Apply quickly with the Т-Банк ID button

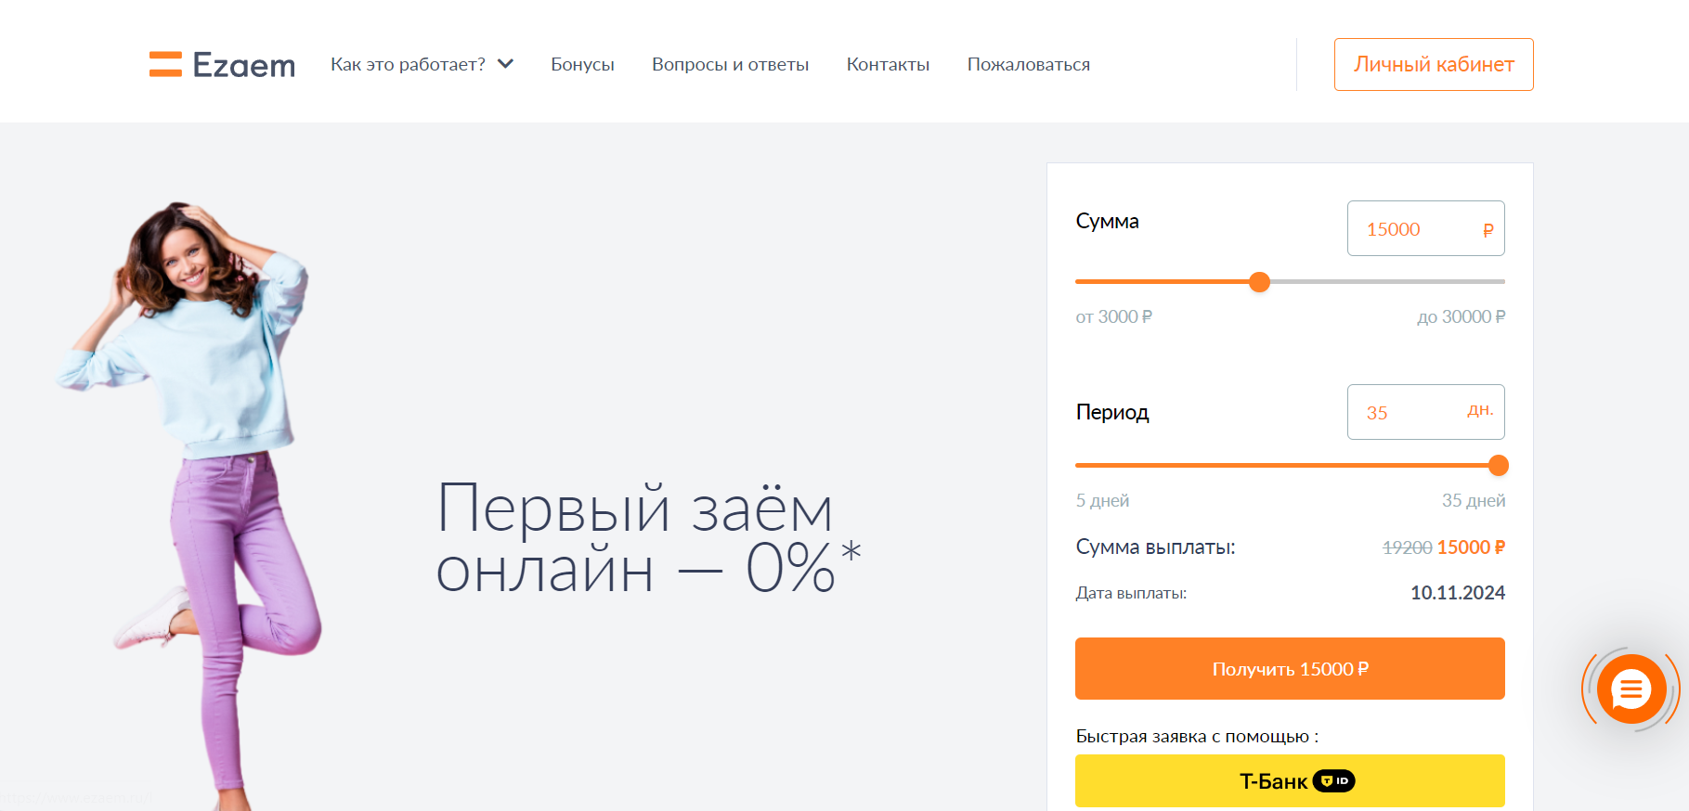point(1290,780)
